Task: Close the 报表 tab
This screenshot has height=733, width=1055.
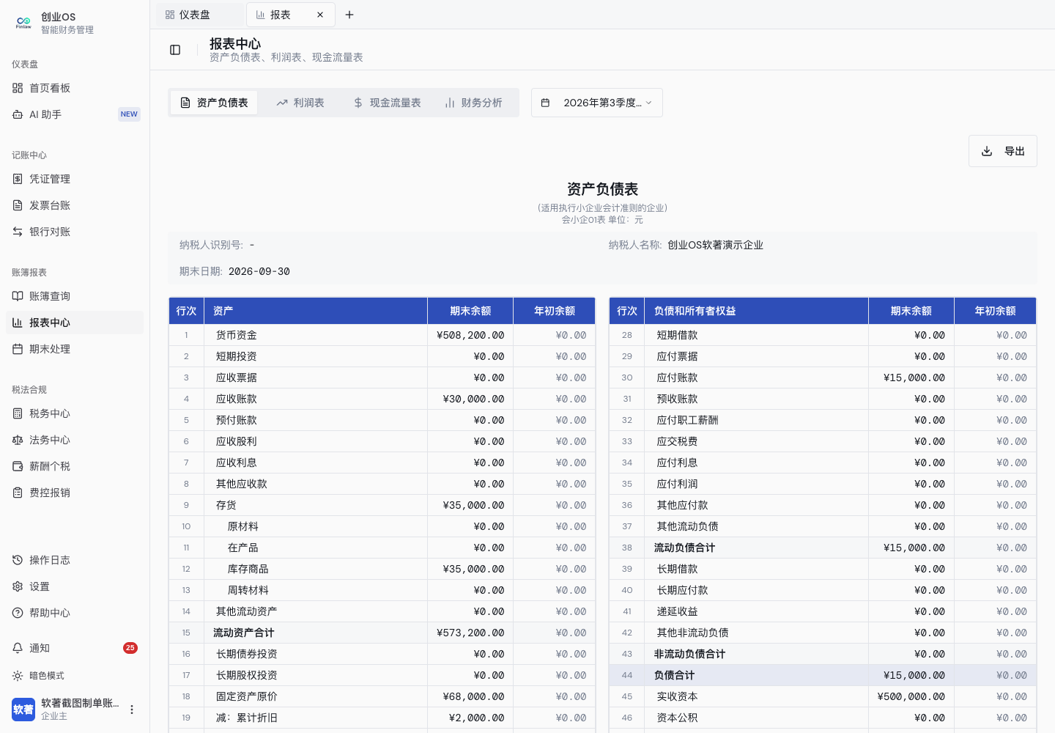Action: click(x=320, y=15)
